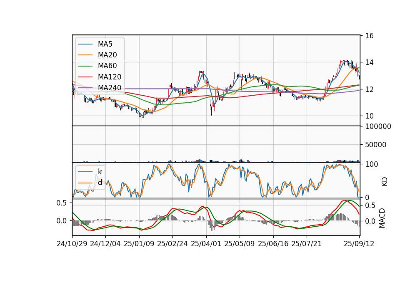Click the volume axis value 50000
The image size is (400, 287).
376,145
